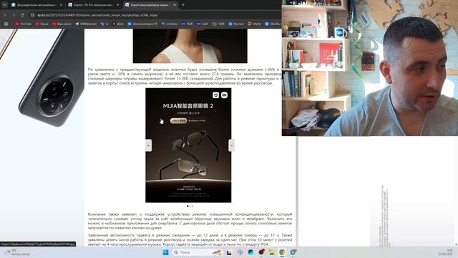Close the Xiaomi 15S Pro tab
Viewport: 458px width, 258px height.
pyautogui.click(x=117, y=5)
